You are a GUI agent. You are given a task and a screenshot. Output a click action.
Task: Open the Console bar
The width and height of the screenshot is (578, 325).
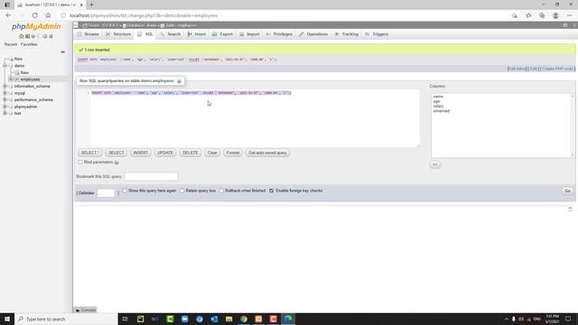86,311
